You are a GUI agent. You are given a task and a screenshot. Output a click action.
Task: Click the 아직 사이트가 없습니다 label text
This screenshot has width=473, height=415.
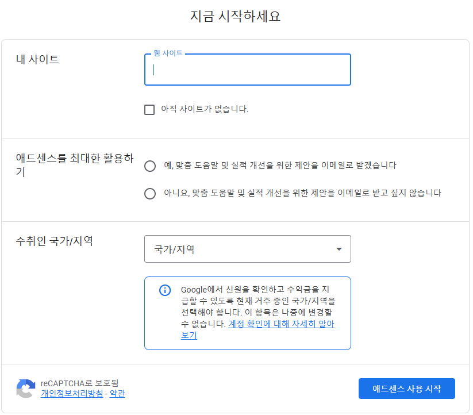pos(205,109)
